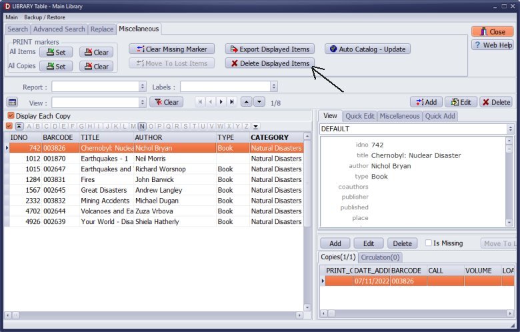This screenshot has width=520, height=332.
Task: Sort table by AUTHOR column header
Action: [175, 137]
